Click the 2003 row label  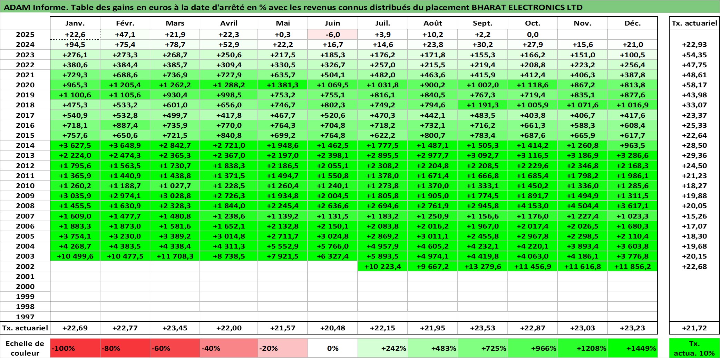pos(25,256)
